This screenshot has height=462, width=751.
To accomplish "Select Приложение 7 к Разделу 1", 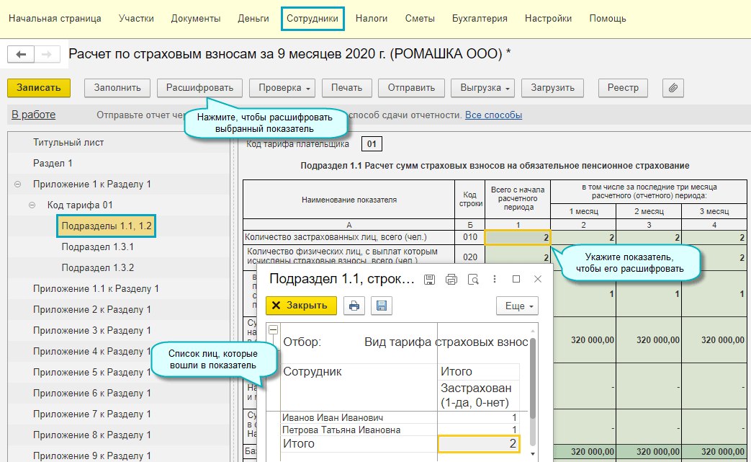I will coord(92,414).
